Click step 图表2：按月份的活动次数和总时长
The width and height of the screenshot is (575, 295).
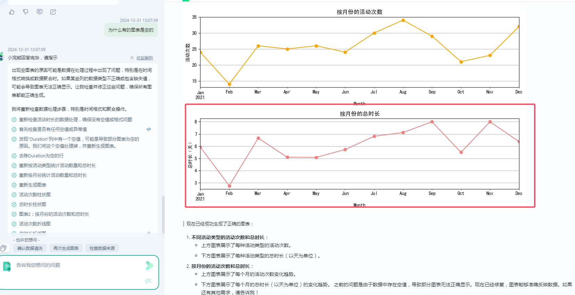(54, 214)
